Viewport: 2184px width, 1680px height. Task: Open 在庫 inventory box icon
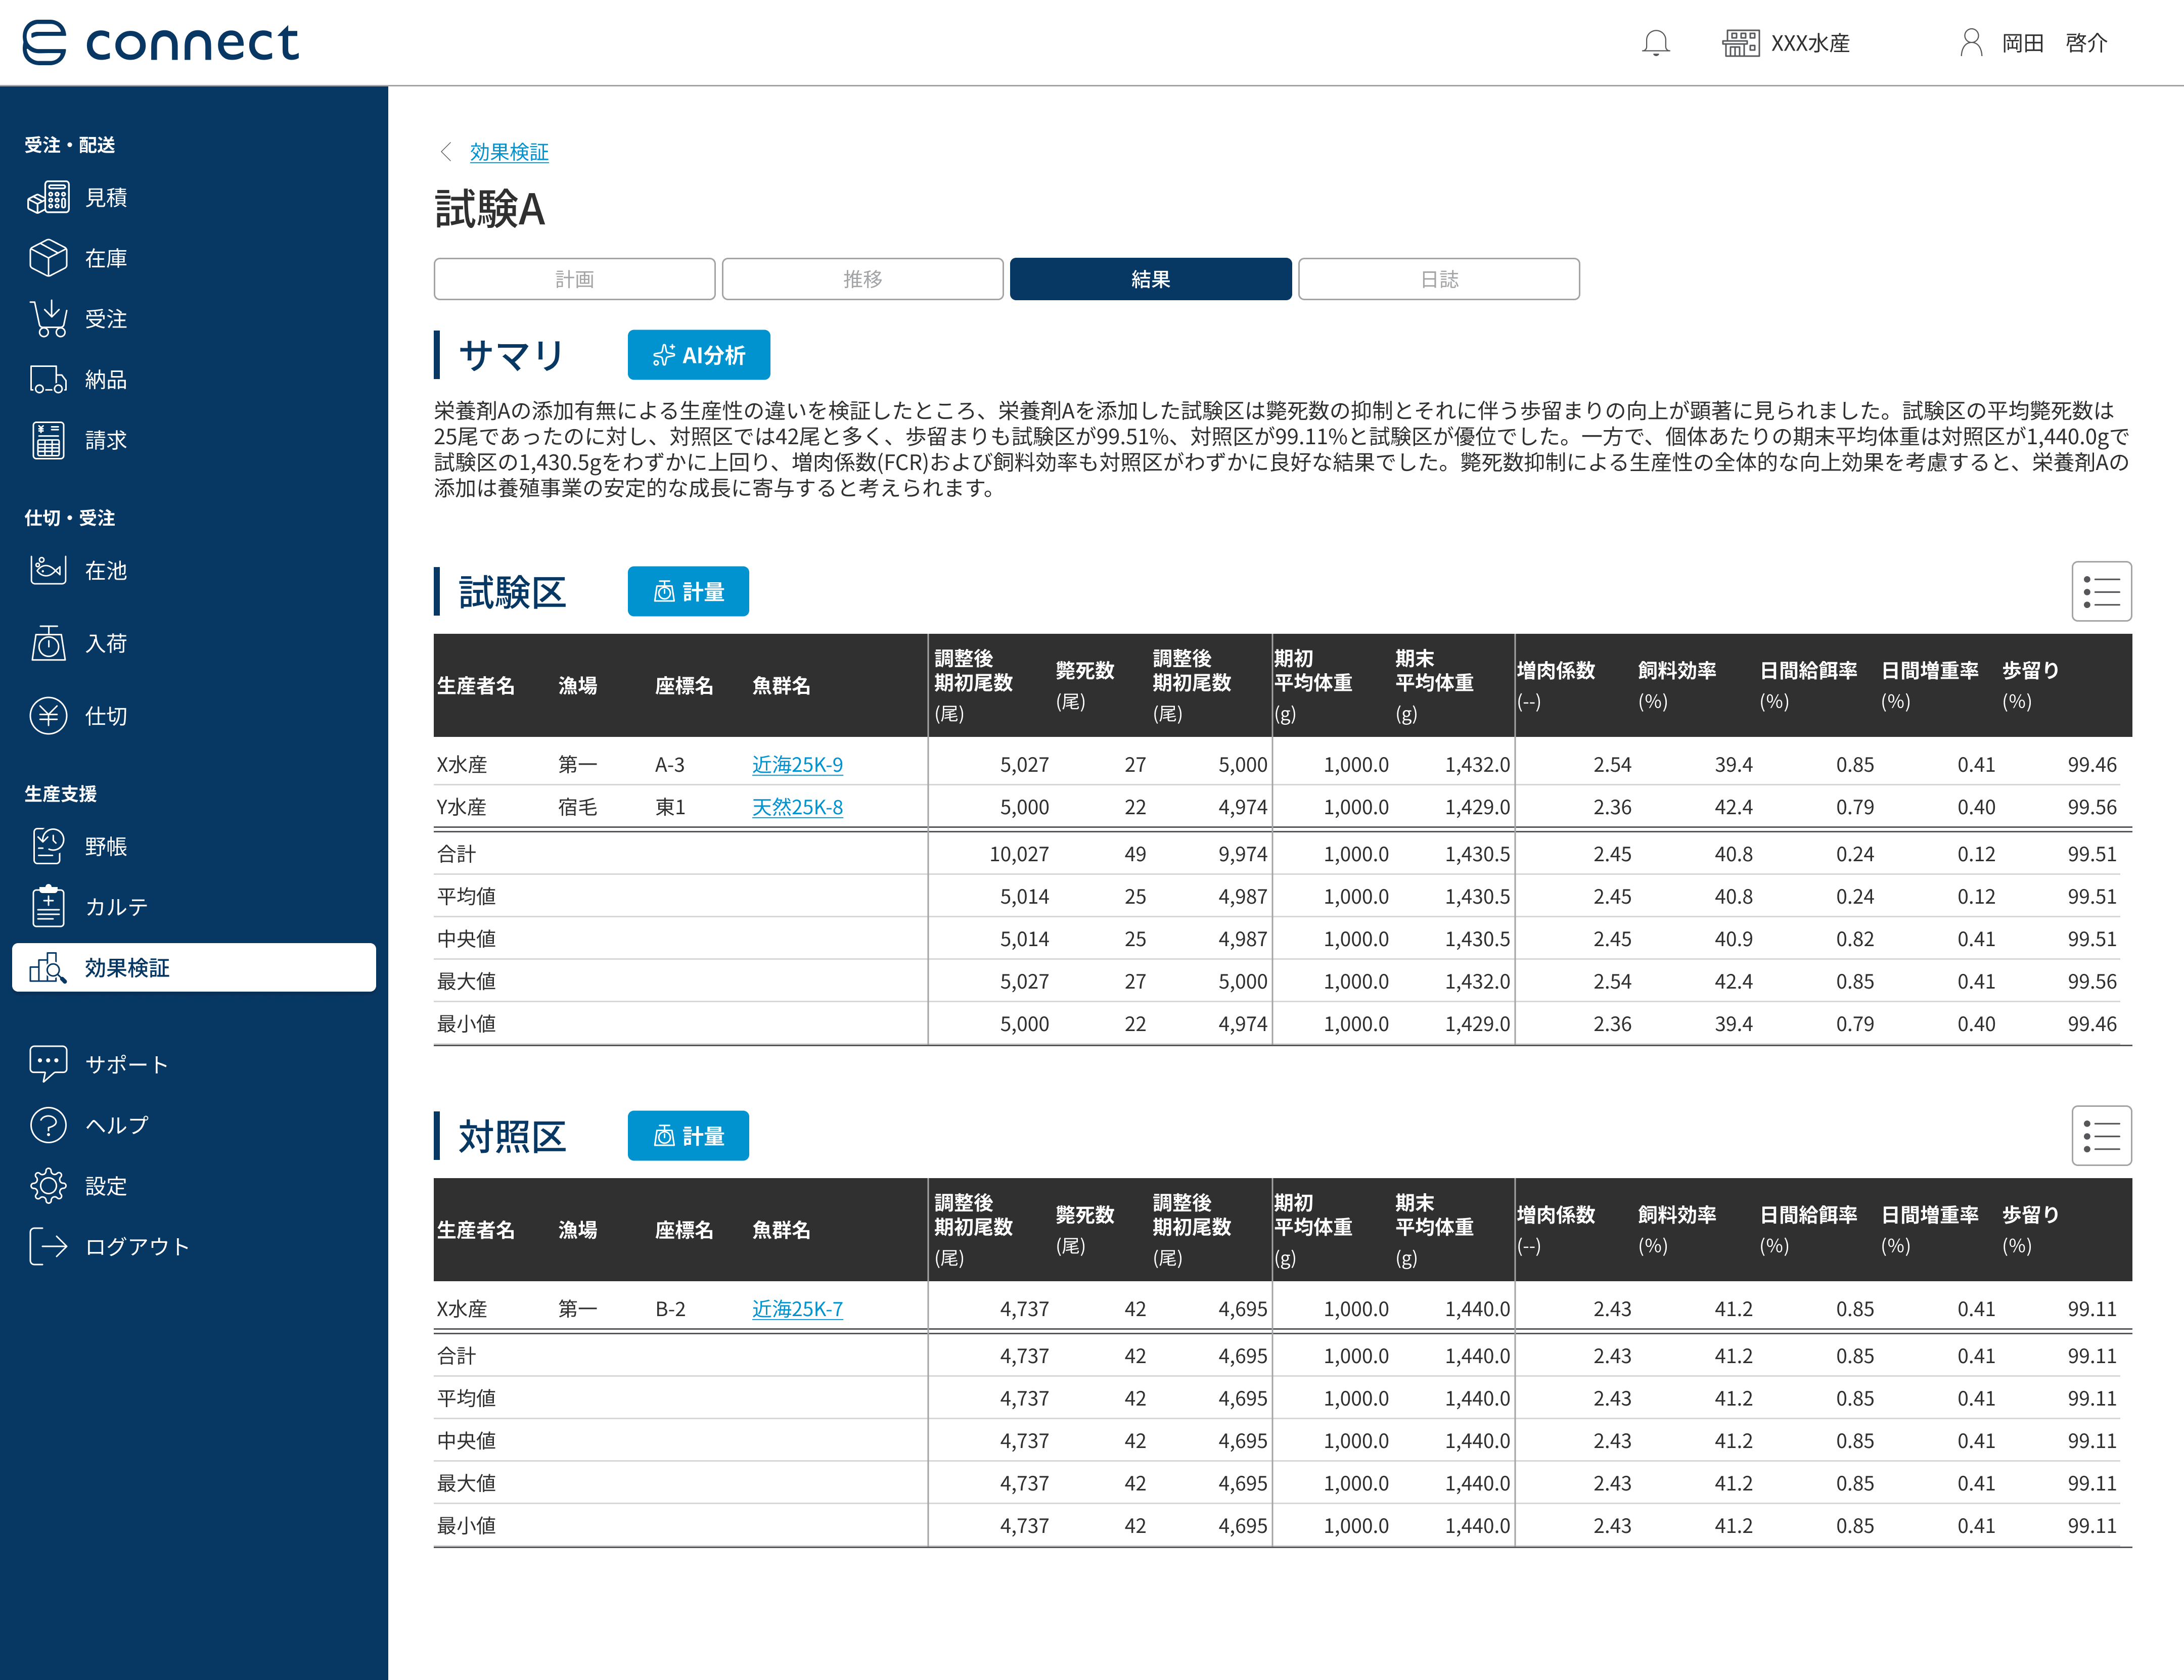click(48, 258)
